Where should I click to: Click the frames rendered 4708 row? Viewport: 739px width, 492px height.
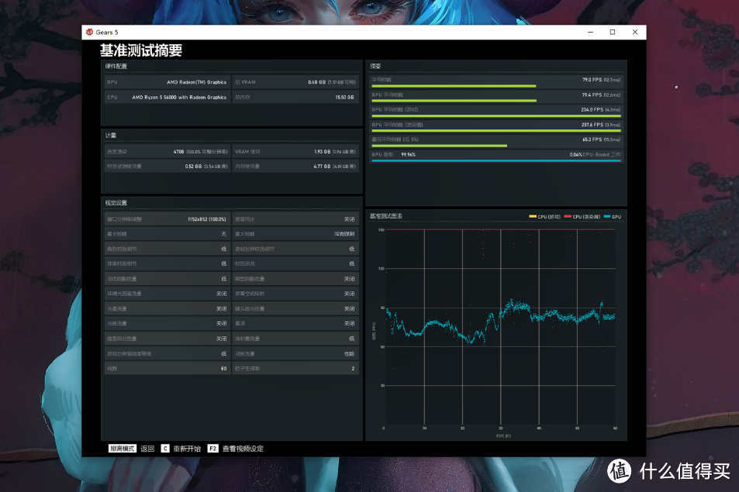point(167,152)
